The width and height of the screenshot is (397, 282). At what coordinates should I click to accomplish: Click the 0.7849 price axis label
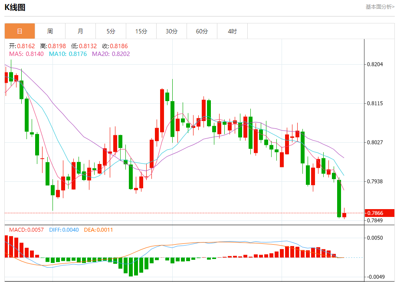tap(375, 220)
